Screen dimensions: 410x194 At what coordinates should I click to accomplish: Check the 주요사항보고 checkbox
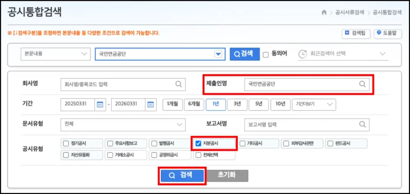(110, 143)
